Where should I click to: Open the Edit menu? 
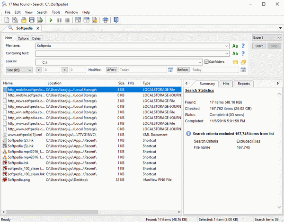[x=18, y=12]
